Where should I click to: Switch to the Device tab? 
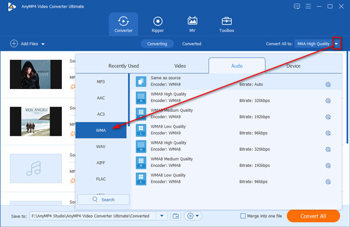293,66
